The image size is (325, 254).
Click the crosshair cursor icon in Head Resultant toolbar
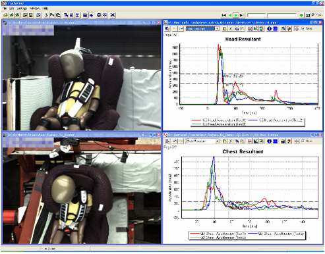[297, 28]
